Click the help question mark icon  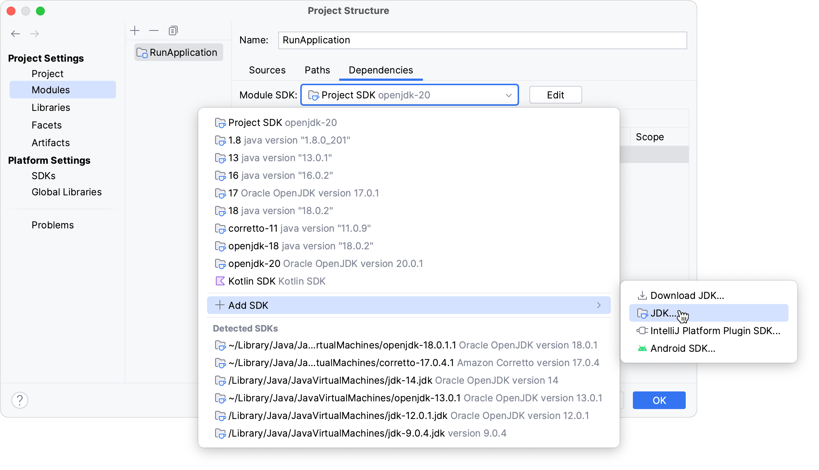(20, 400)
